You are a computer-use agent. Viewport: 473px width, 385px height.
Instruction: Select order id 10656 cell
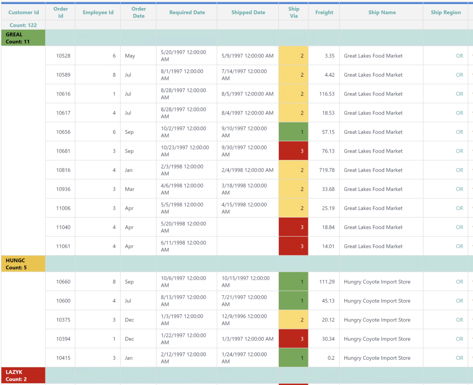pos(60,132)
